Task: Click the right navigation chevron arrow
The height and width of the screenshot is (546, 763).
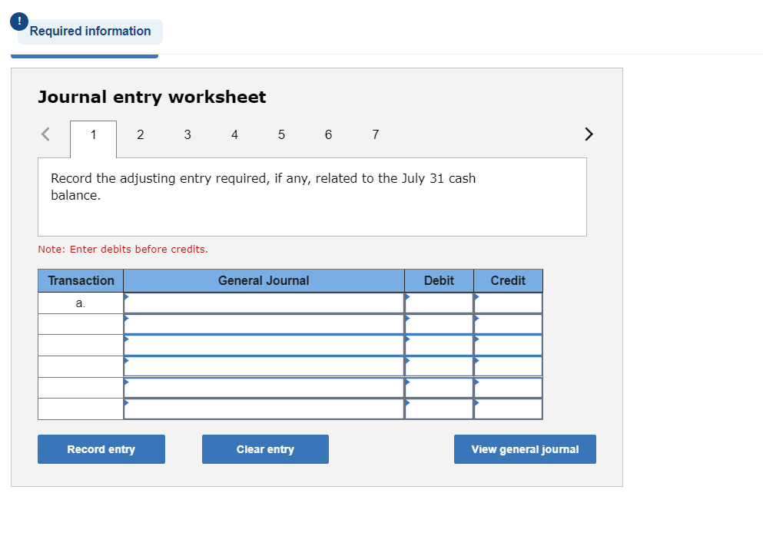Action: [x=589, y=134]
